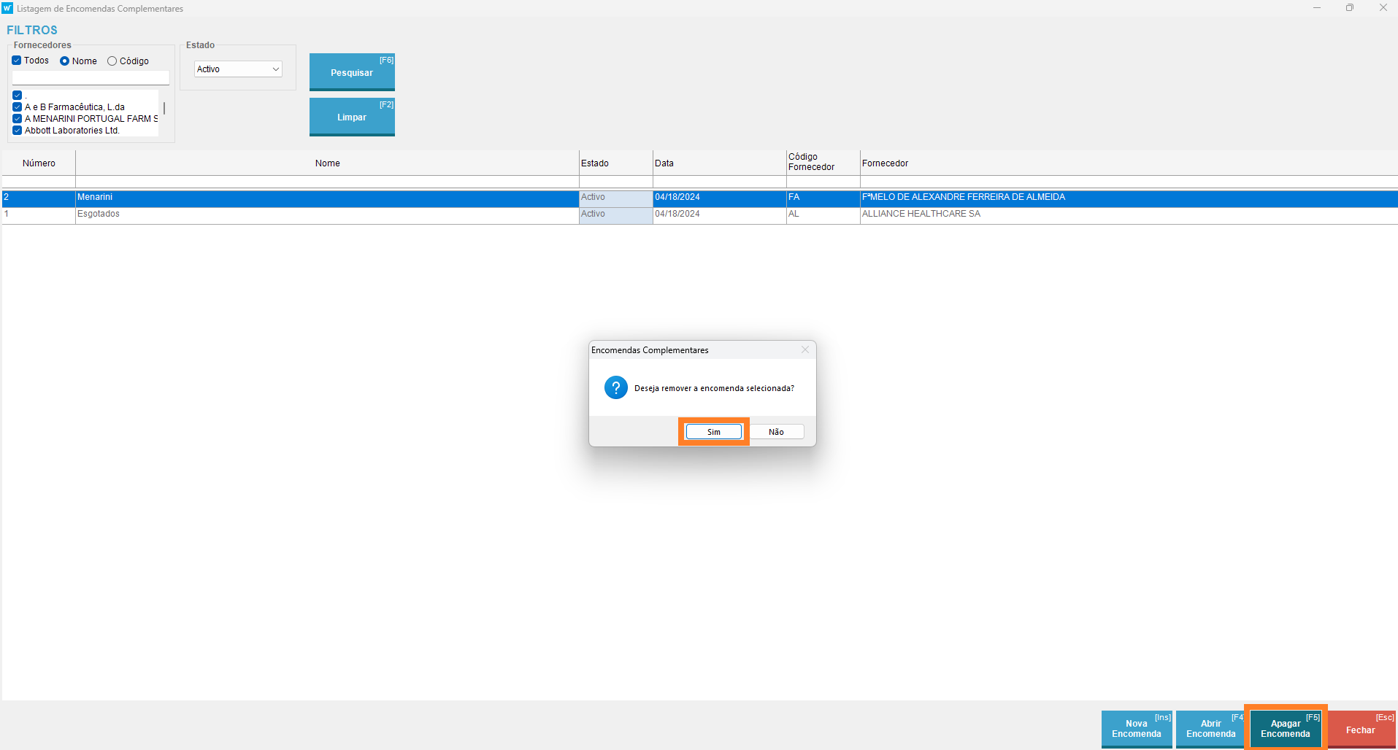Click the Nova Encomenda button
This screenshot has width=1398, height=750.
pyautogui.click(x=1136, y=729)
